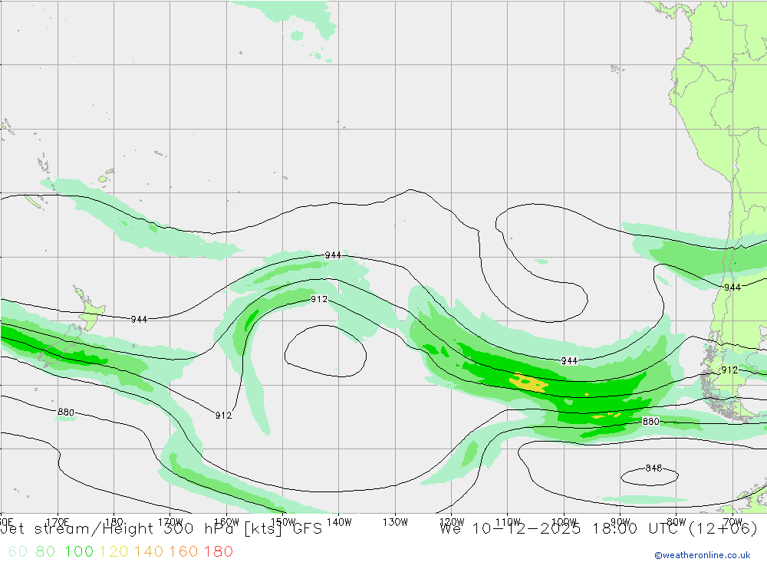Click the 180 knots legend value

(x=218, y=551)
